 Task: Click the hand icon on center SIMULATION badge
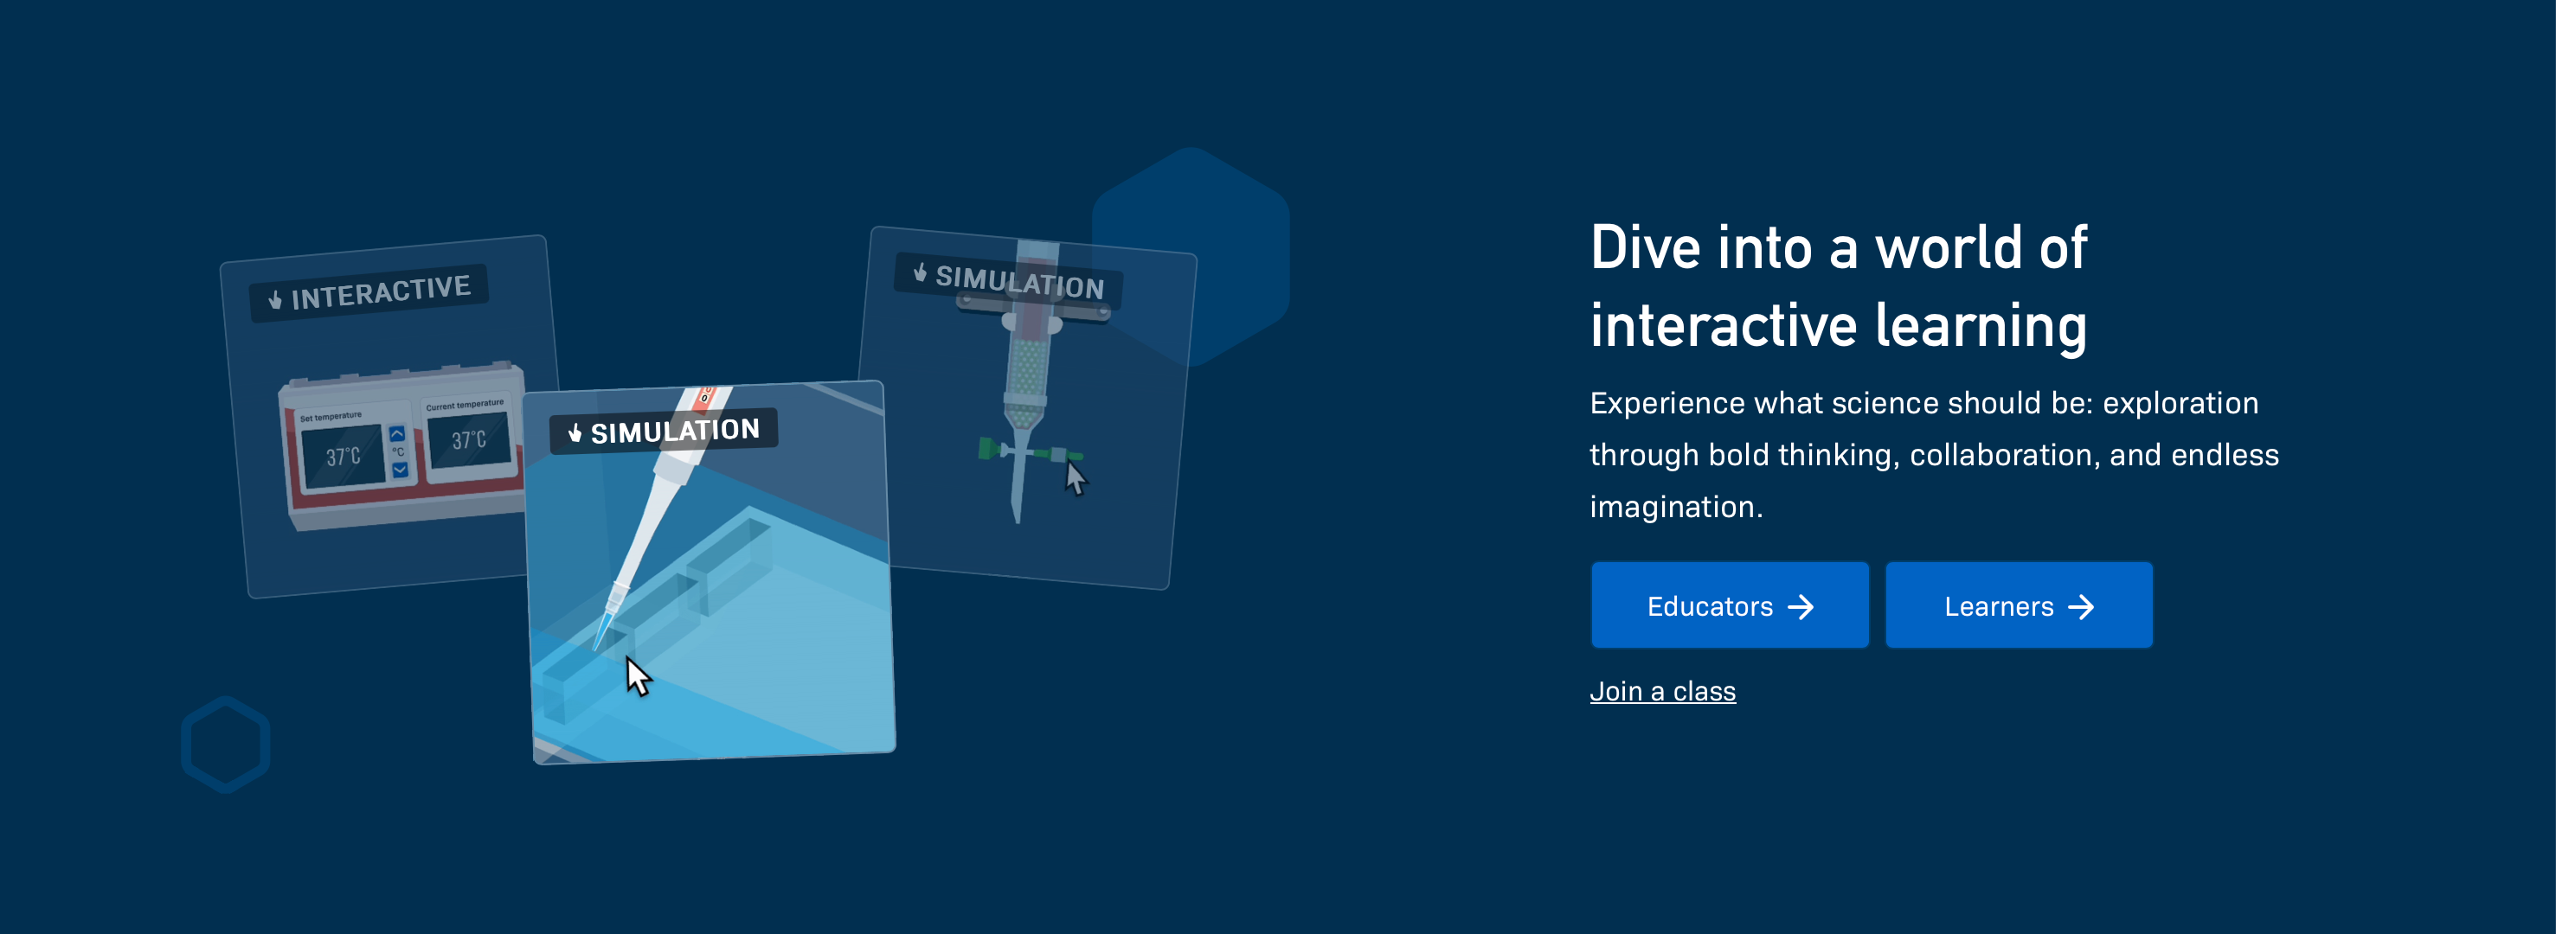point(575,433)
